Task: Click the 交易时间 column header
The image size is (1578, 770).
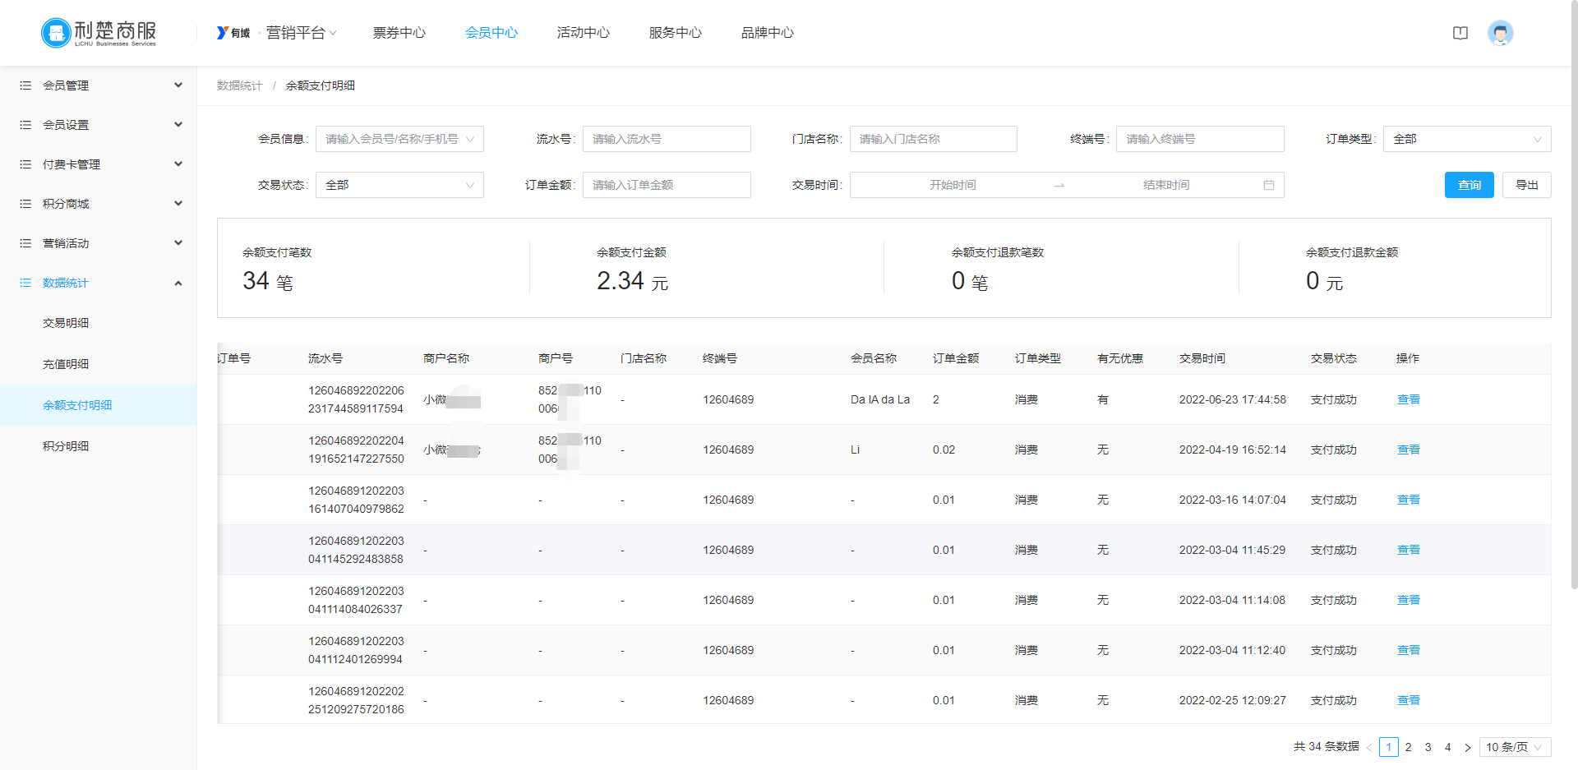Action: click(x=1202, y=358)
